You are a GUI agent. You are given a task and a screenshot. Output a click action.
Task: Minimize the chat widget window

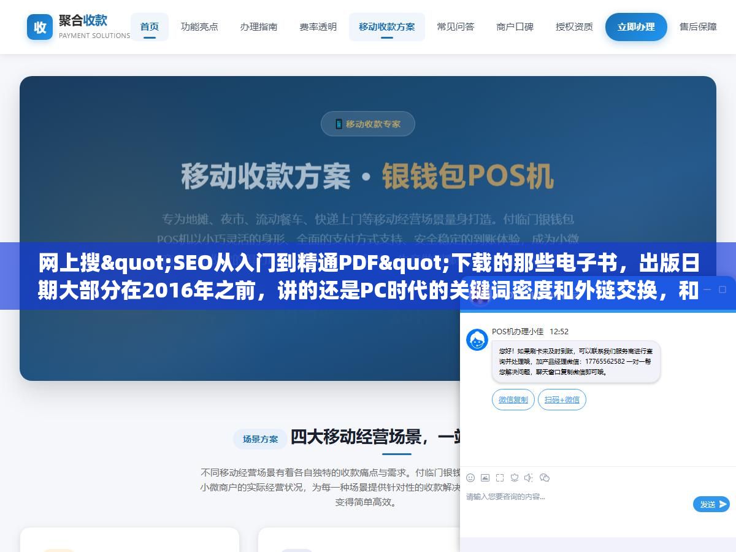coord(707,289)
